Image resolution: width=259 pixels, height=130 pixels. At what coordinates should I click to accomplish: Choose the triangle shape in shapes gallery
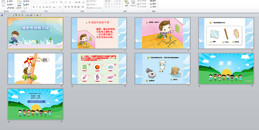[109, 4]
